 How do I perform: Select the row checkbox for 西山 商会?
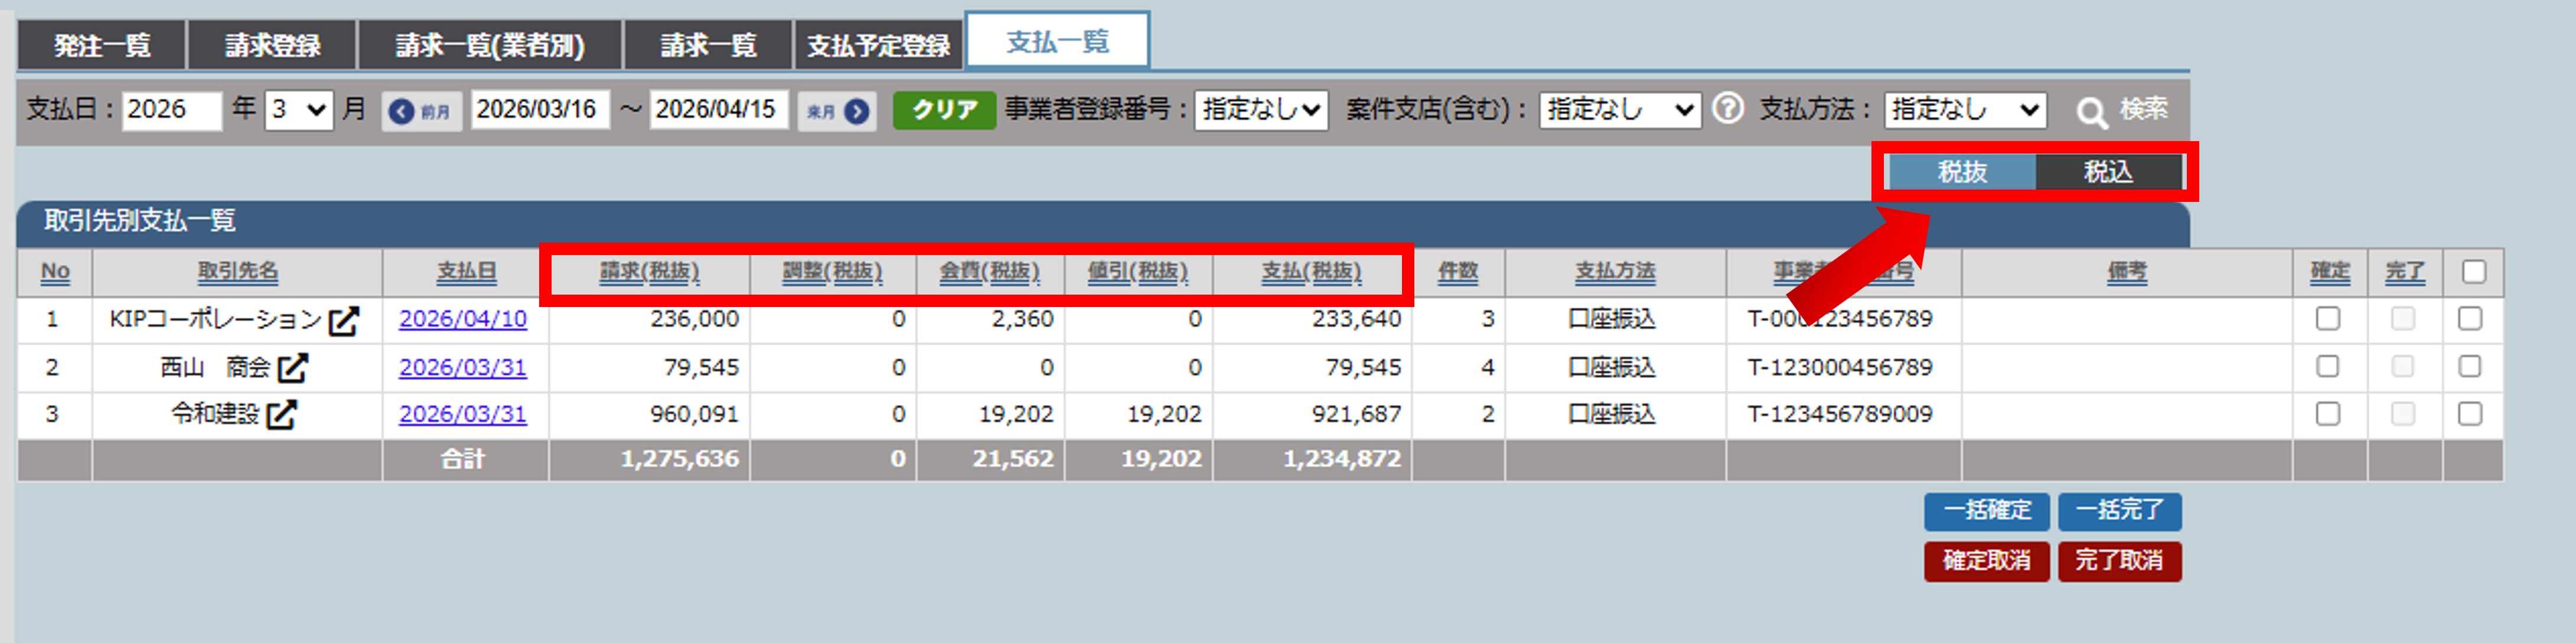click(x=2469, y=367)
